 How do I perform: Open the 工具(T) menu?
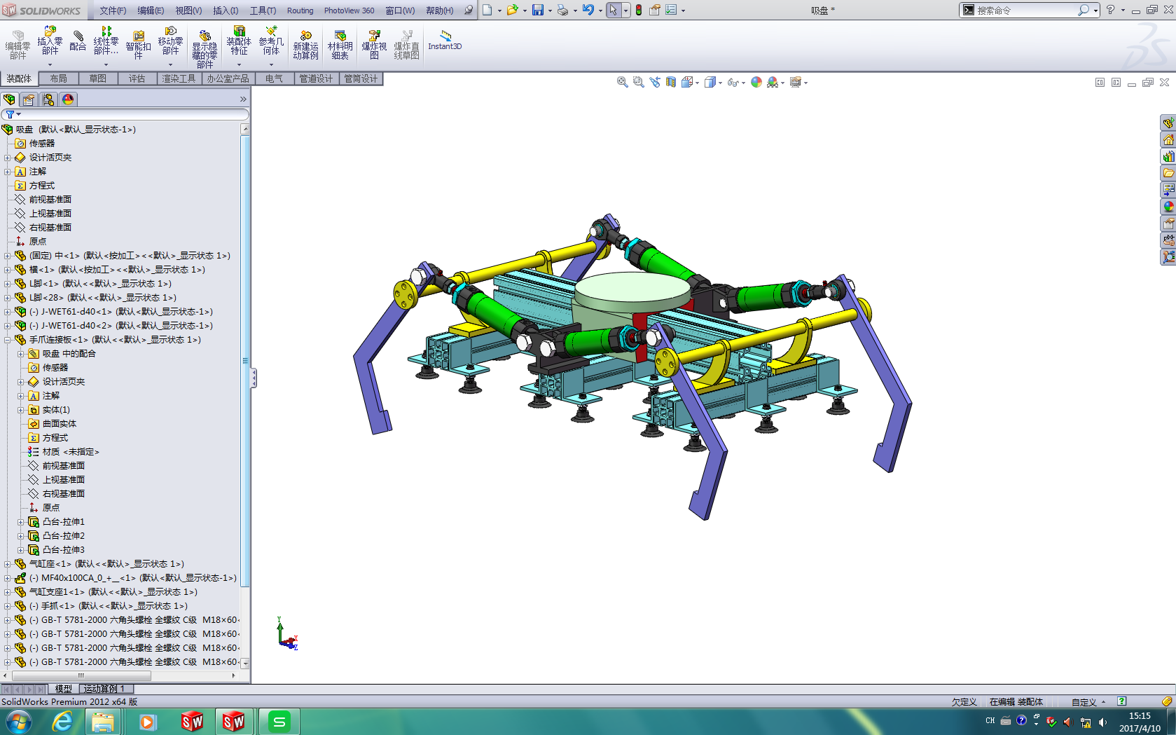point(263,11)
